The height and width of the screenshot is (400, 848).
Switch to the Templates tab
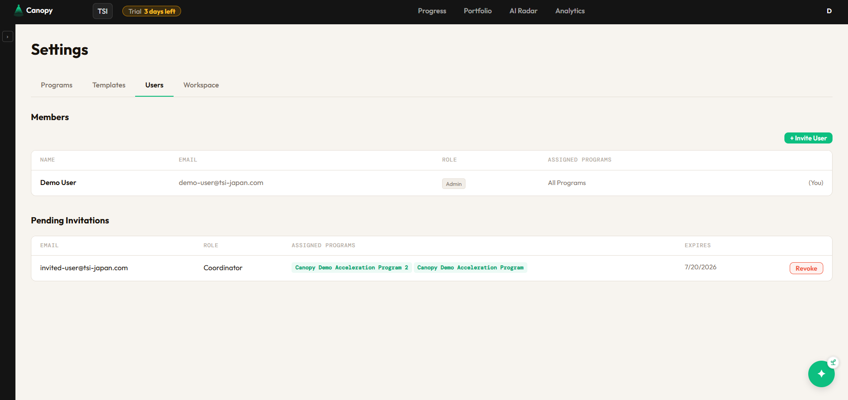click(109, 85)
